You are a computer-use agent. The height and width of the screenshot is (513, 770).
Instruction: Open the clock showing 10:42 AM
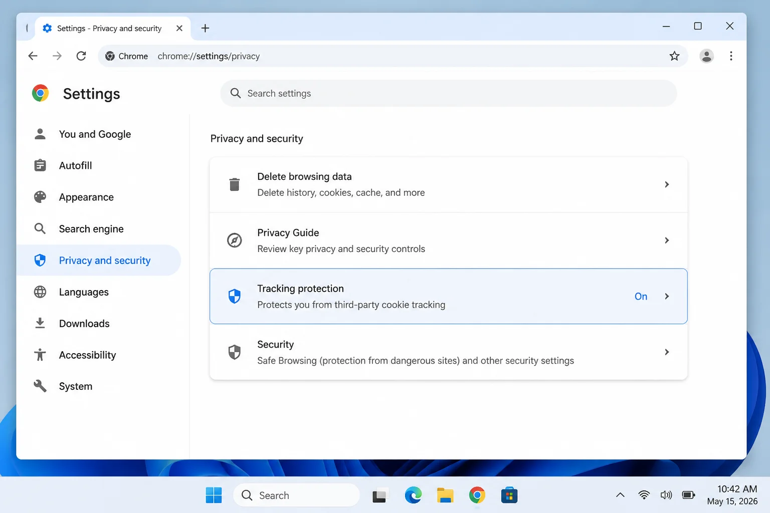point(732,495)
